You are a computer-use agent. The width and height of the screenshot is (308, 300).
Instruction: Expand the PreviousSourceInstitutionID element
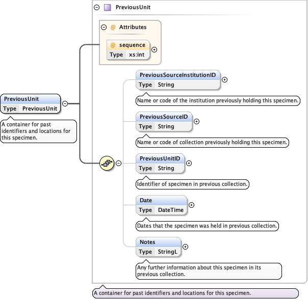click(x=224, y=79)
